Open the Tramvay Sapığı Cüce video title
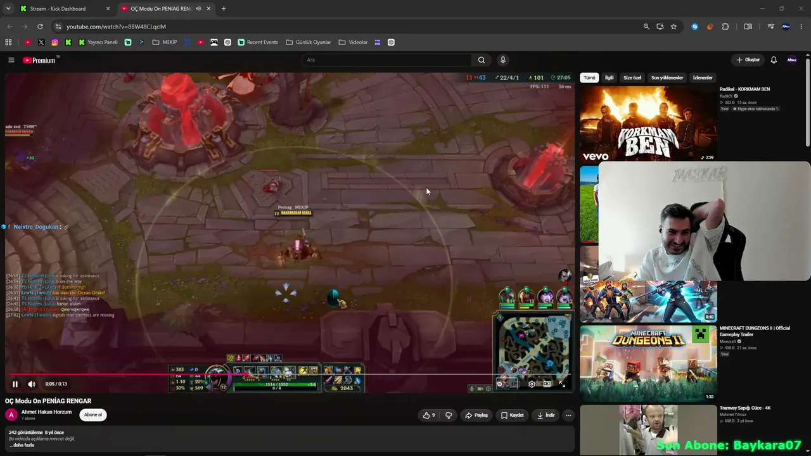 tap(745, 408)
